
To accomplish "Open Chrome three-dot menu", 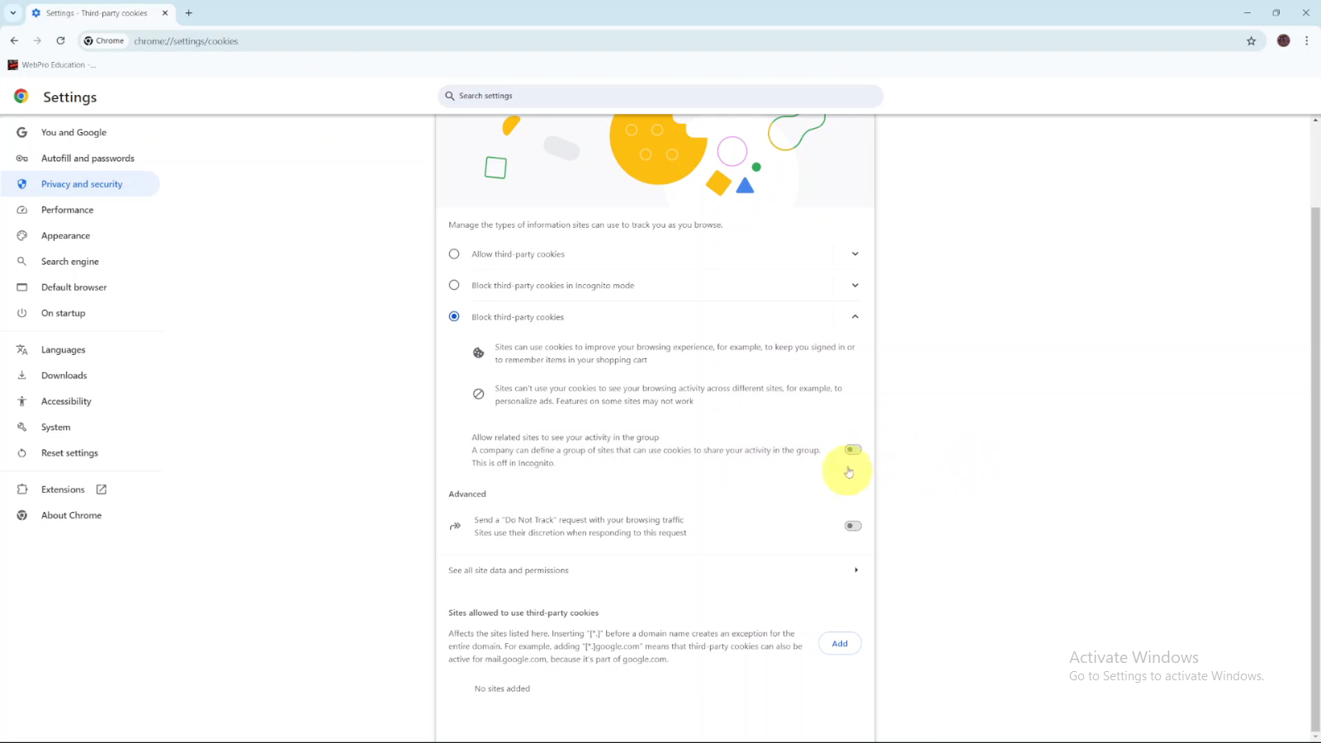I will coord(1306,40).
